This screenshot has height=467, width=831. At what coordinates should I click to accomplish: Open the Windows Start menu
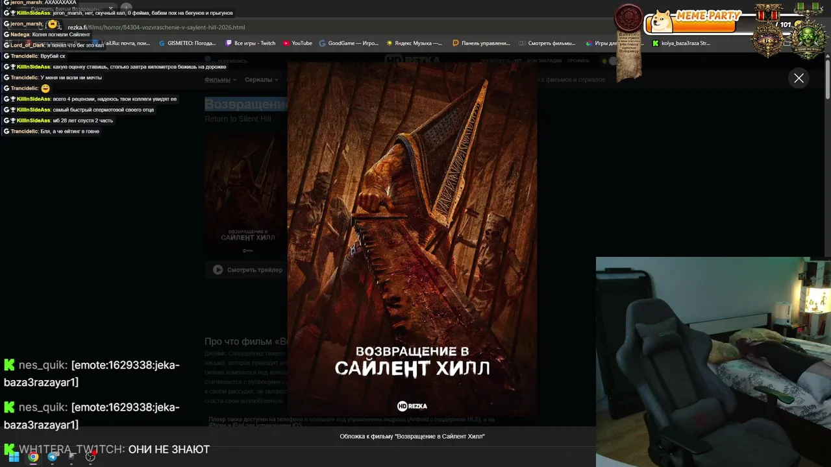coord(14,457)
